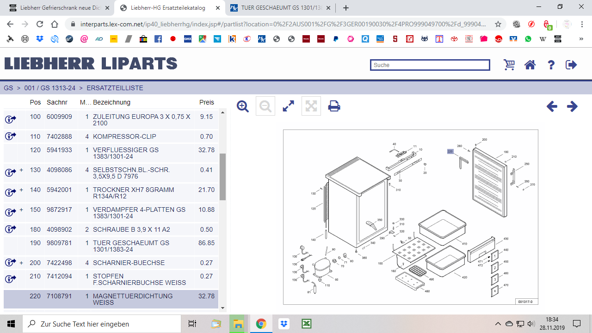This screenshot has height=333, width=592.
Task: Click the browser address bar
Action: (x=283, y=24)
